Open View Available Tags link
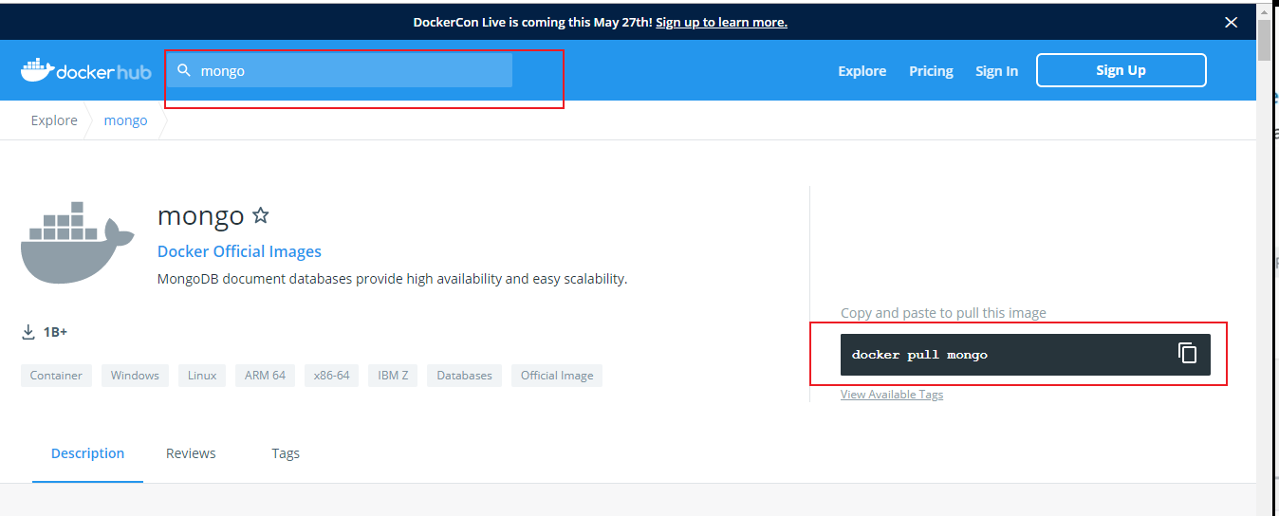 point(892,395)
